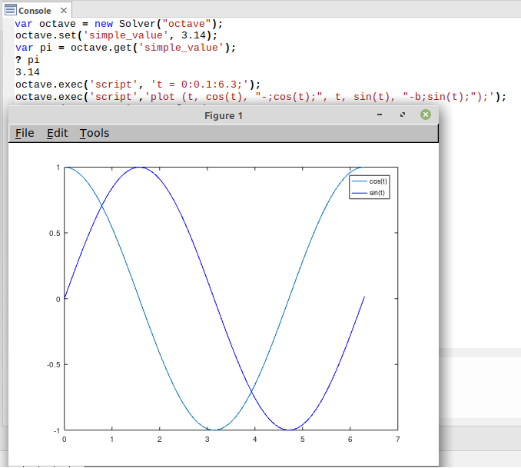
Task: Close the Figure 1 window
Action: coord(426,115)
